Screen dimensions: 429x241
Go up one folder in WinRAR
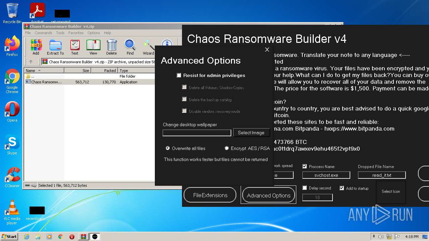point(31,62)
